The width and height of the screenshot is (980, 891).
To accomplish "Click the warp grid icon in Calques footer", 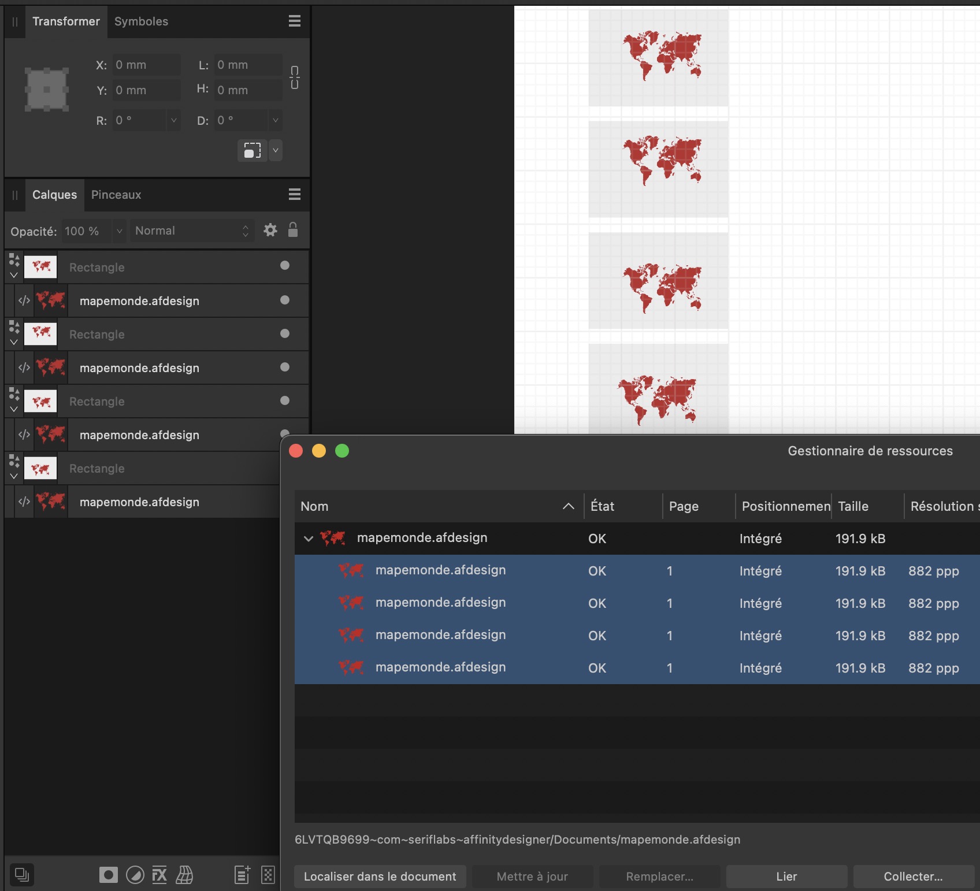I will point(184,875).
